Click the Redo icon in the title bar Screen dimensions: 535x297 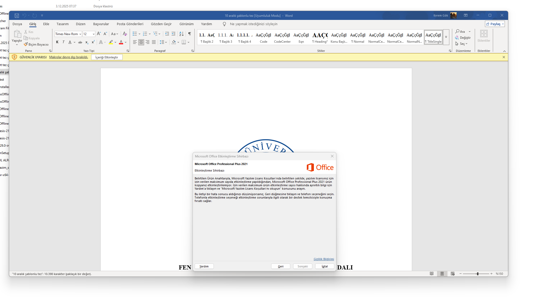[35, 16]
